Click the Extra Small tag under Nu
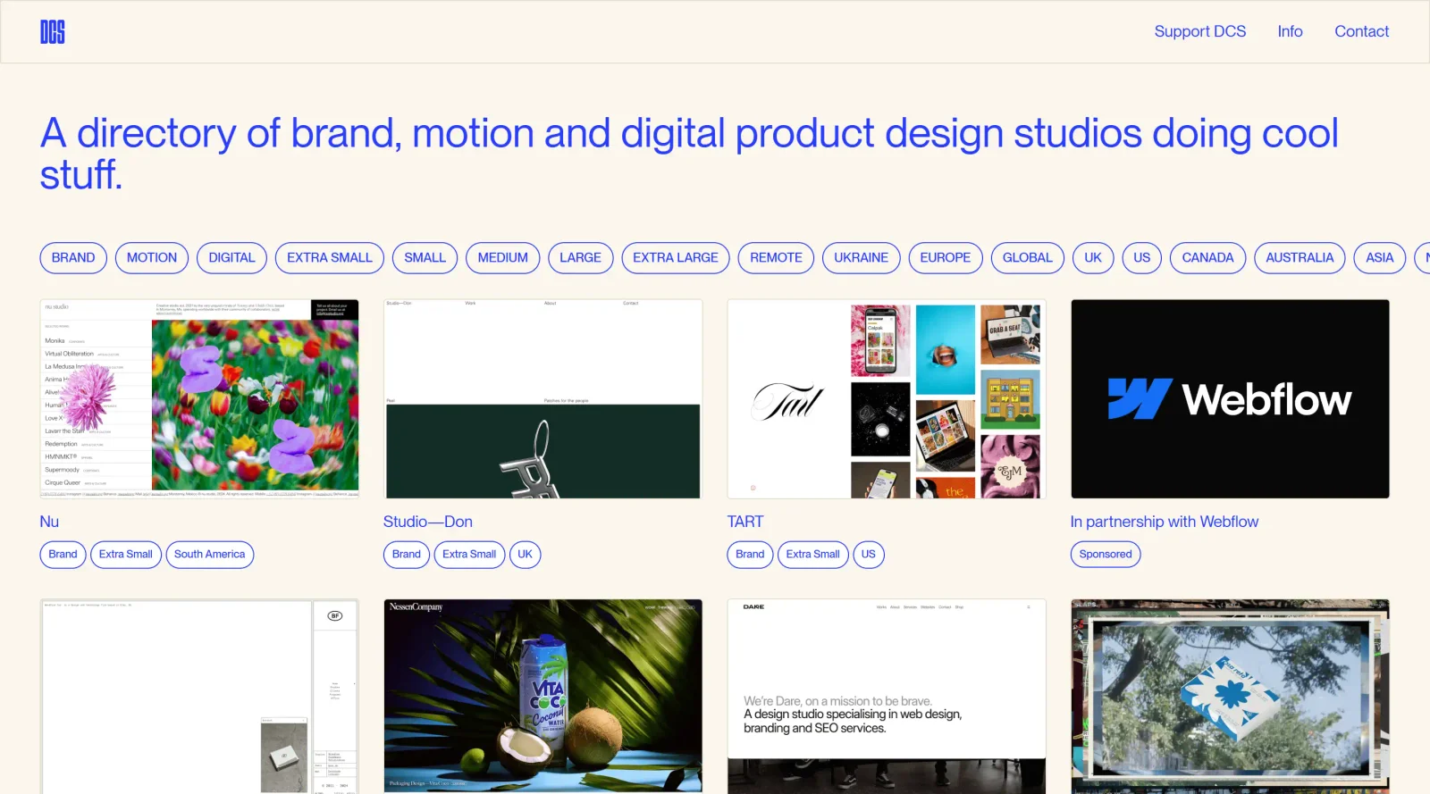 pyautogui.click(x=125, y=554)
